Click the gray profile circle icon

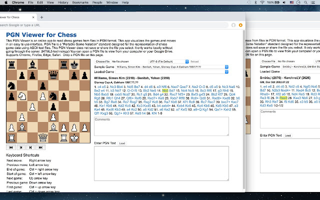pyautogui.click(x=233, y=25)
